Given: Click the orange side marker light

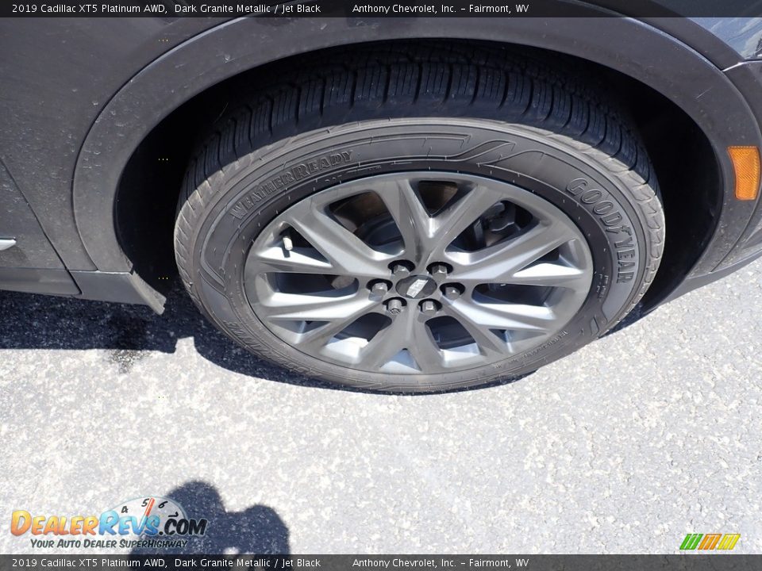Looking at the screenshot, I should pos(744,172).
